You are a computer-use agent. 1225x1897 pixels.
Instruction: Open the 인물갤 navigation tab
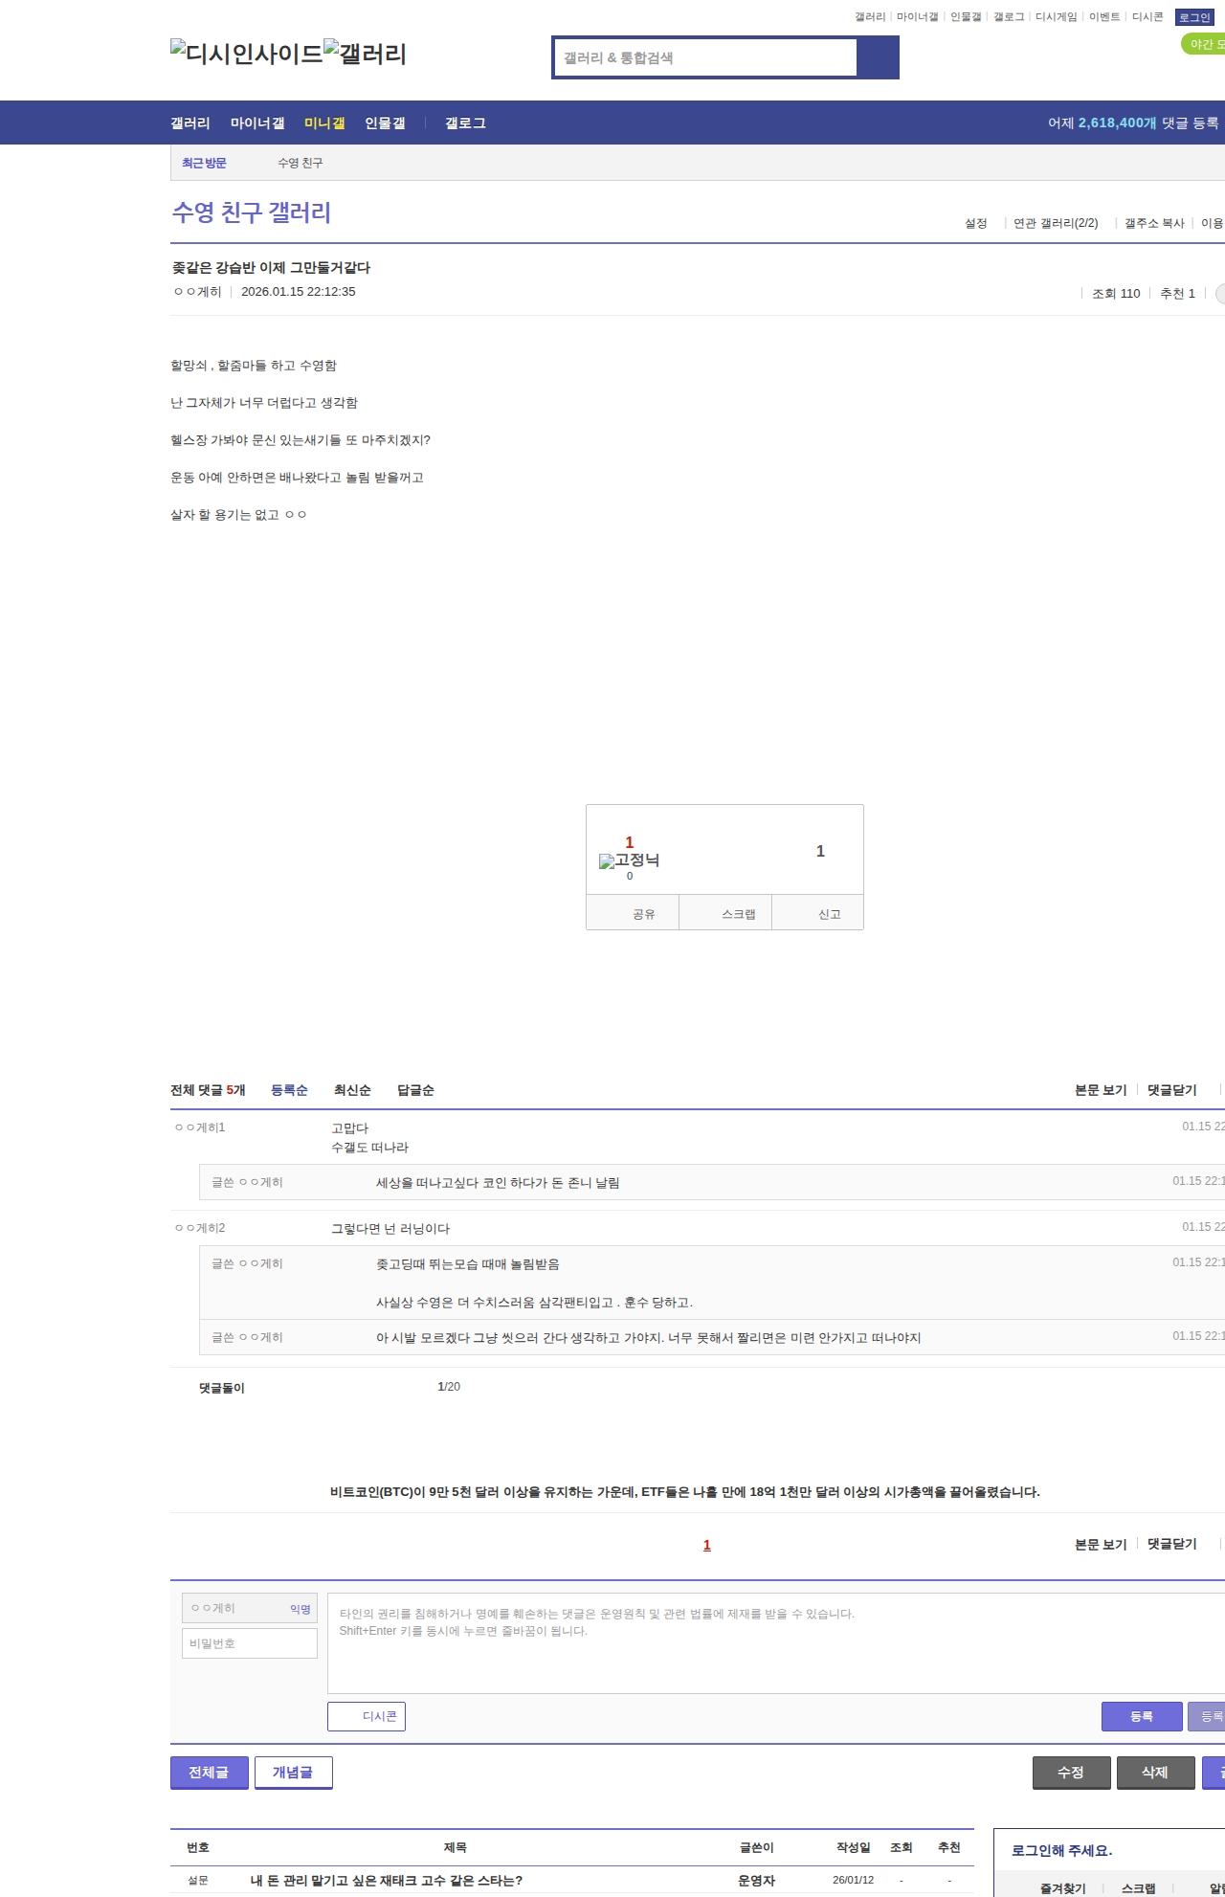385,123
